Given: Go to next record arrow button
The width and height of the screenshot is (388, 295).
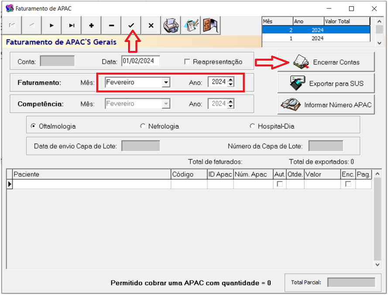Looking at the screenshot, I should 52,25.
